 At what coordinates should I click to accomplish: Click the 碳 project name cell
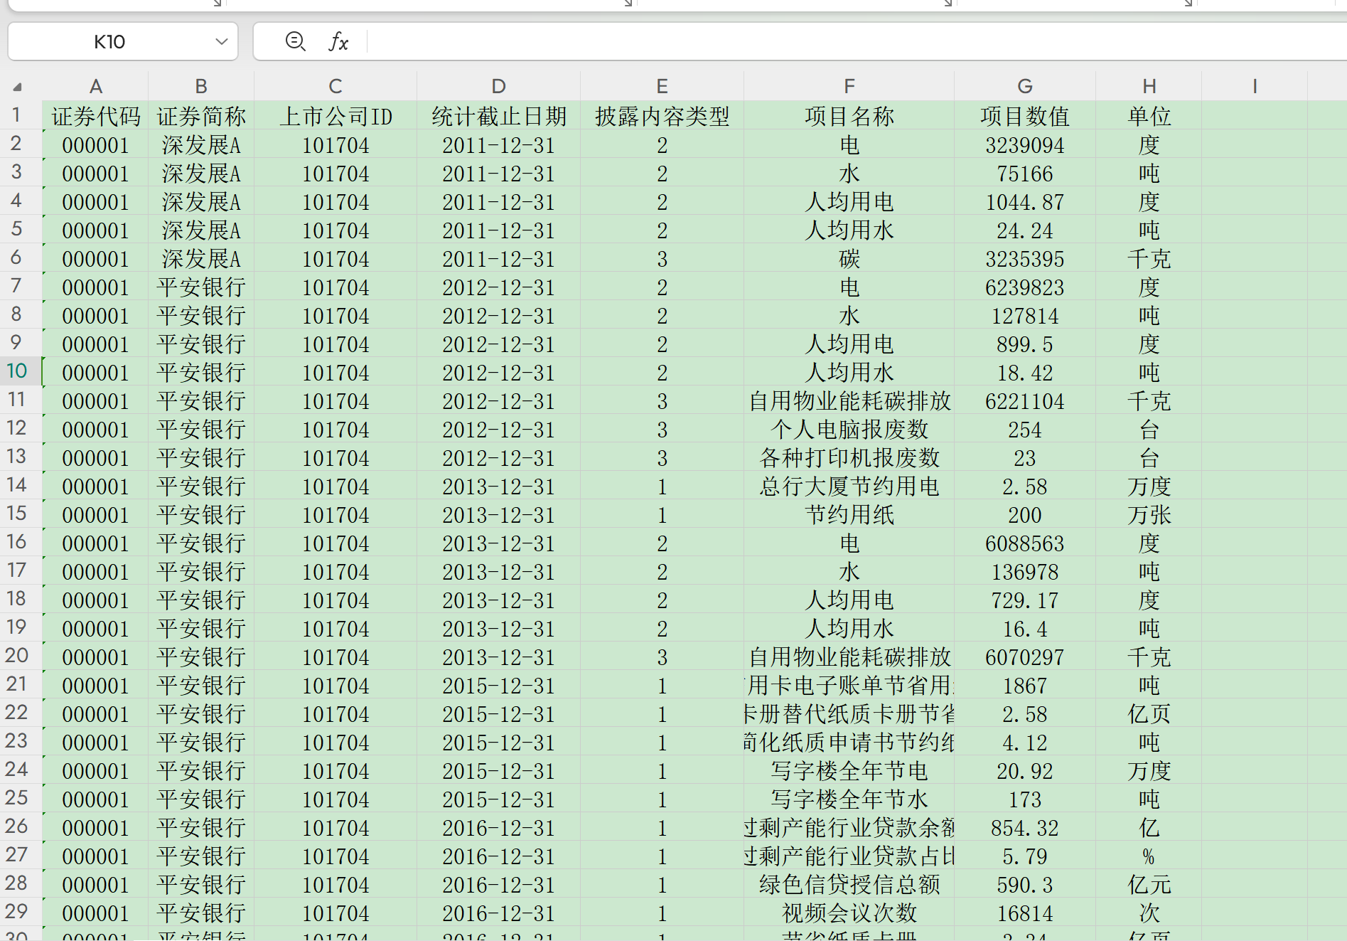click(x=849, y=258)
